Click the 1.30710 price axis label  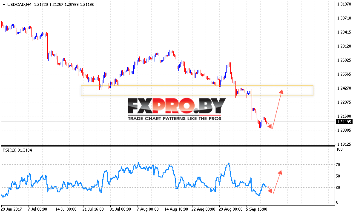(344, 18)
